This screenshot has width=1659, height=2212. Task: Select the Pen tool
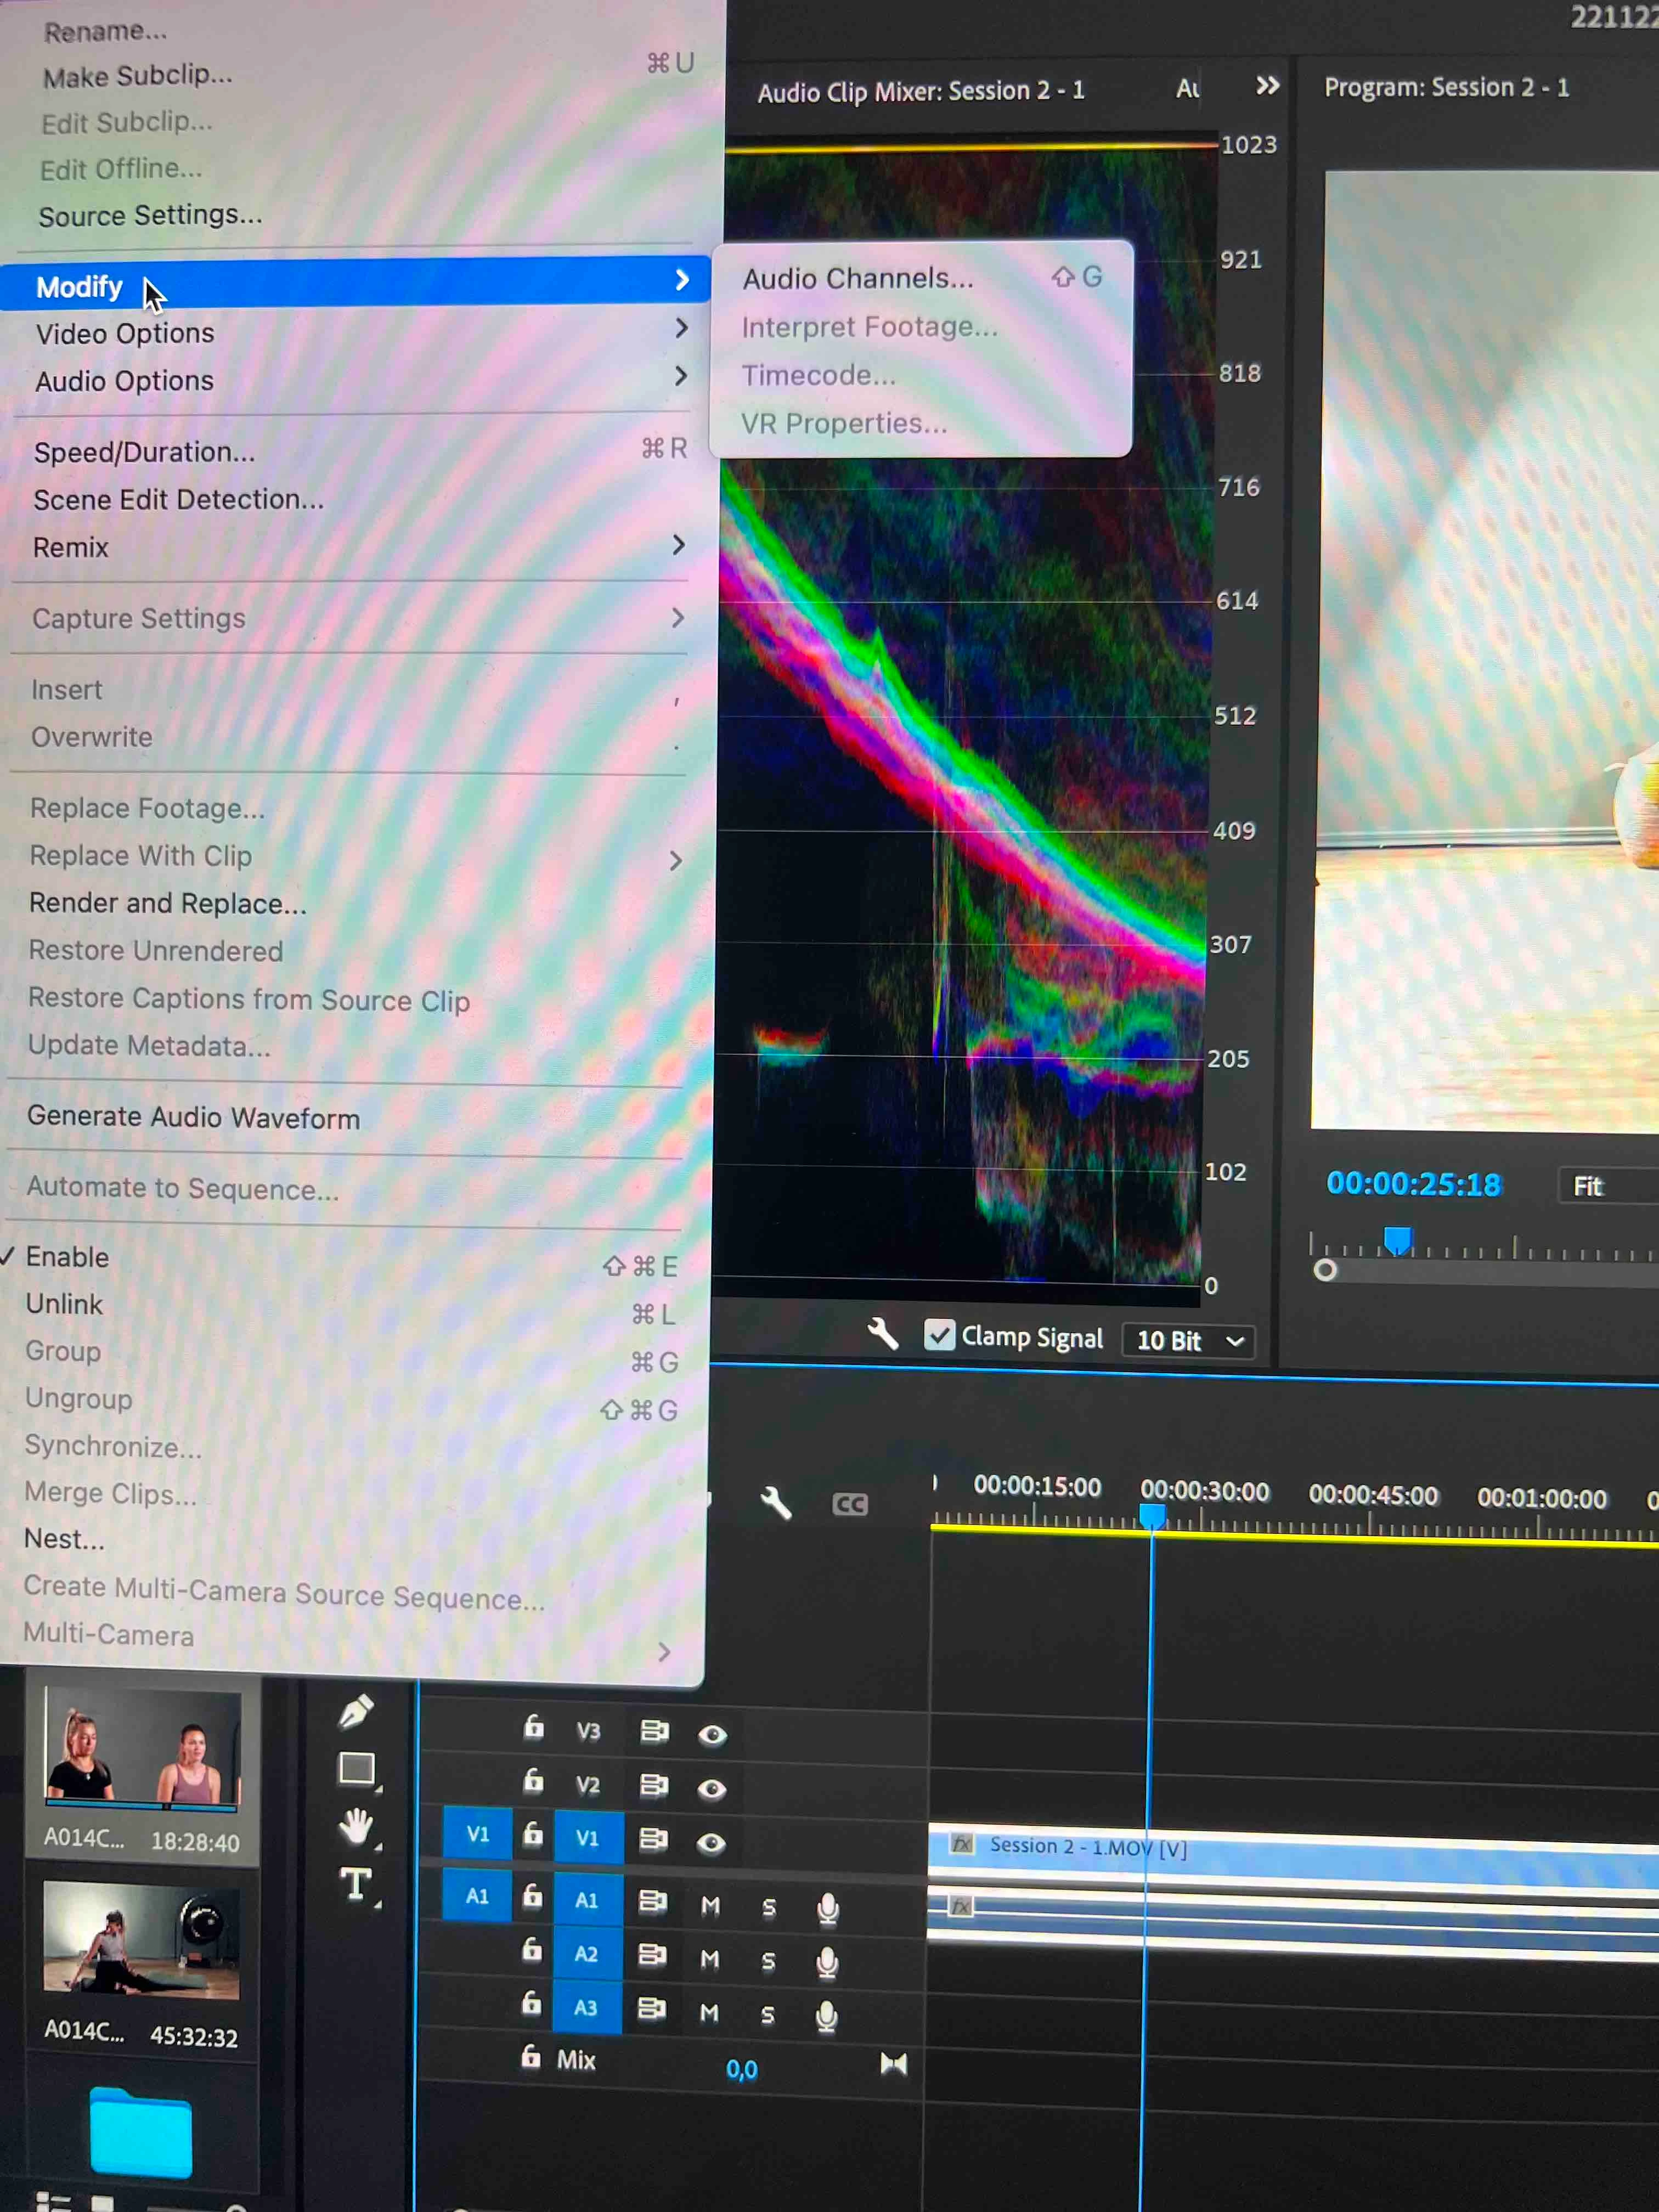[x=356, y=1712]
